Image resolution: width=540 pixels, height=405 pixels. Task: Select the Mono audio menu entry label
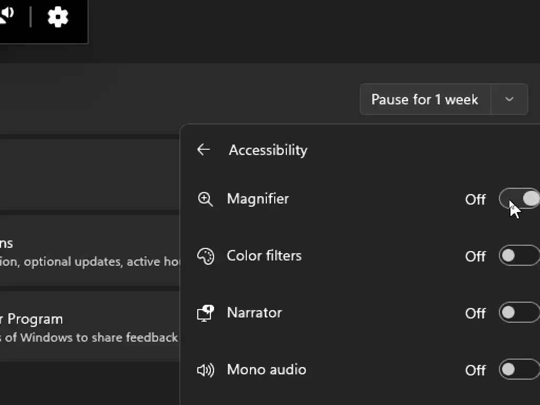(266, 370)
